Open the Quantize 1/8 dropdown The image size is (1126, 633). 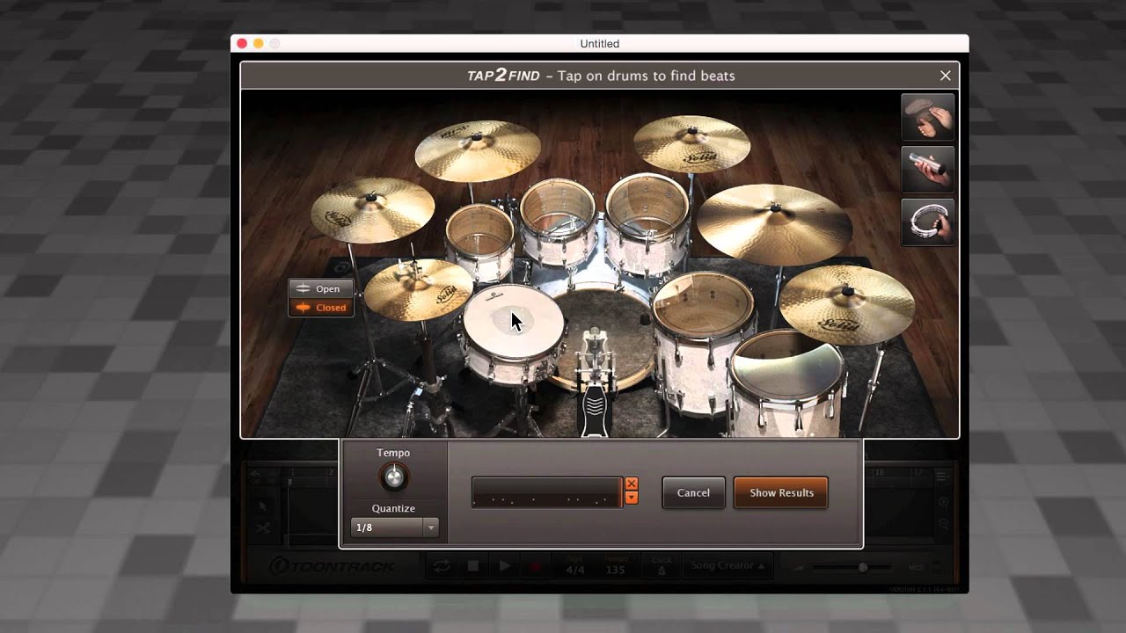tap(394, 527)
